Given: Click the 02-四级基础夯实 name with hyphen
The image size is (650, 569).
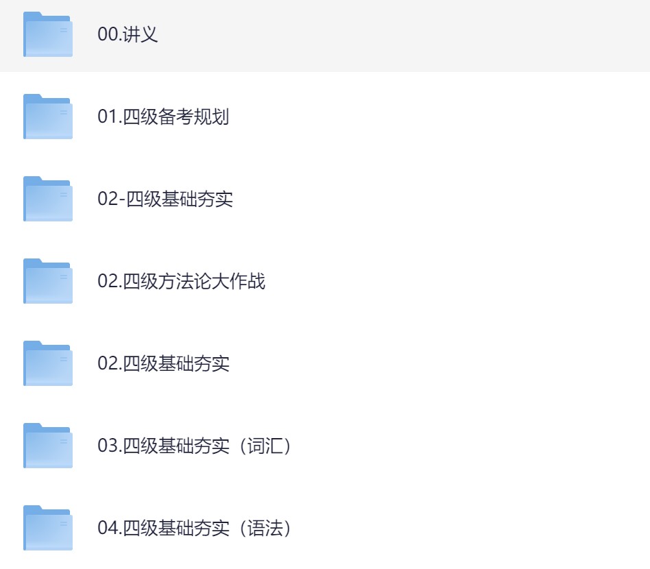Looking at the screenshot, I should [x=165, y=199].
